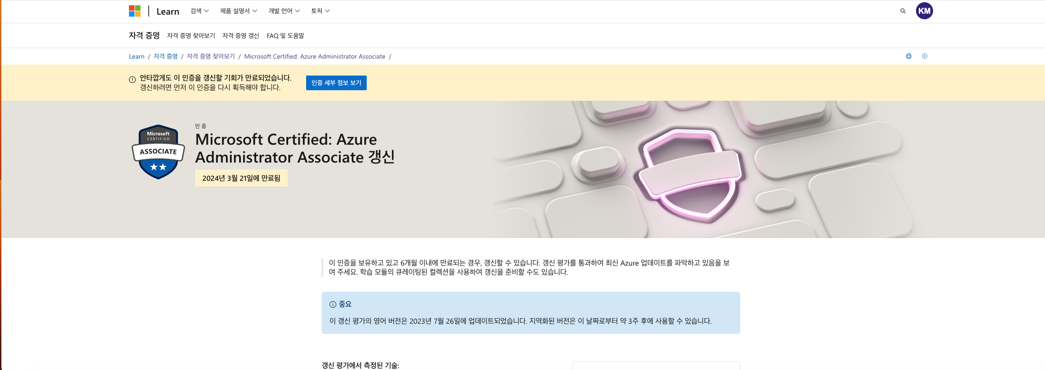Open the 자격 증명 section heading
Image resolution: width=1045 pixels, height=370 pixels.
(x=144, y=35)
